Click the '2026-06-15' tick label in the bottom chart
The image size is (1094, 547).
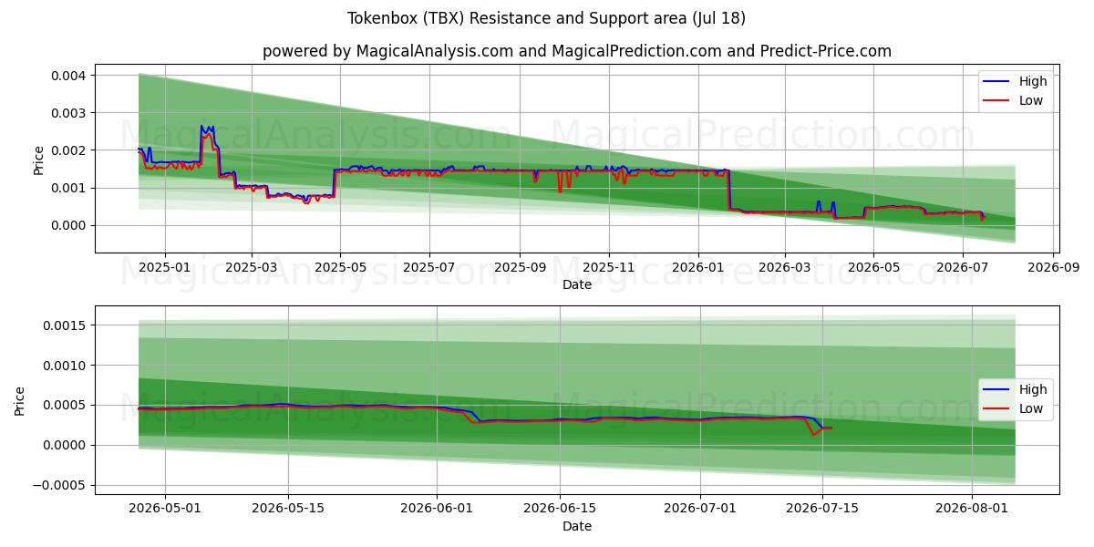pos(559,509)
